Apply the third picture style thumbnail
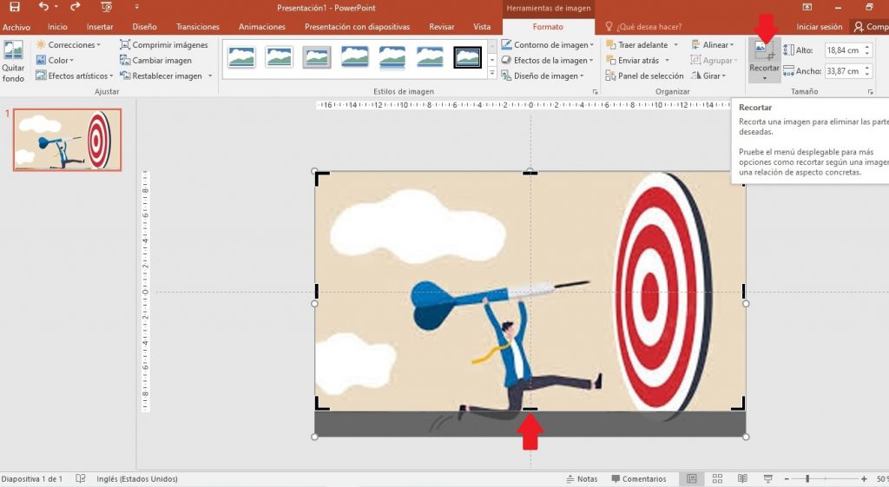 [317, 57]
